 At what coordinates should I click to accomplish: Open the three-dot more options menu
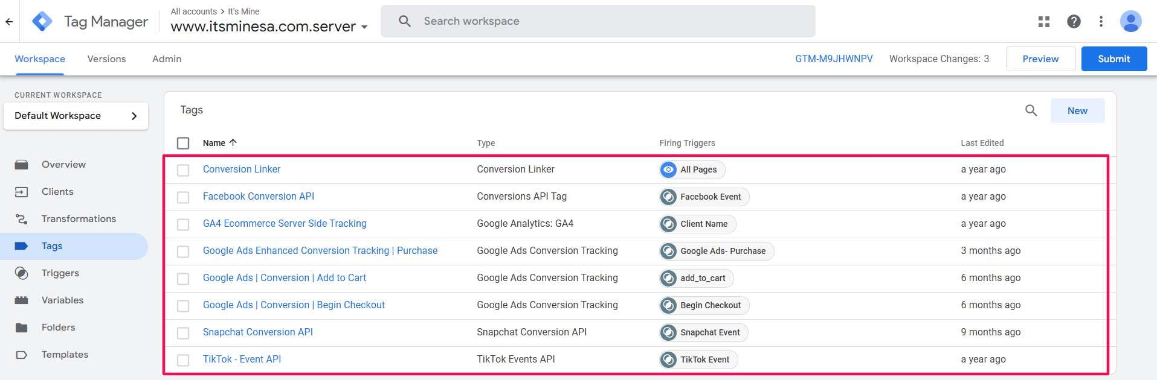[x=1101, y=22]
